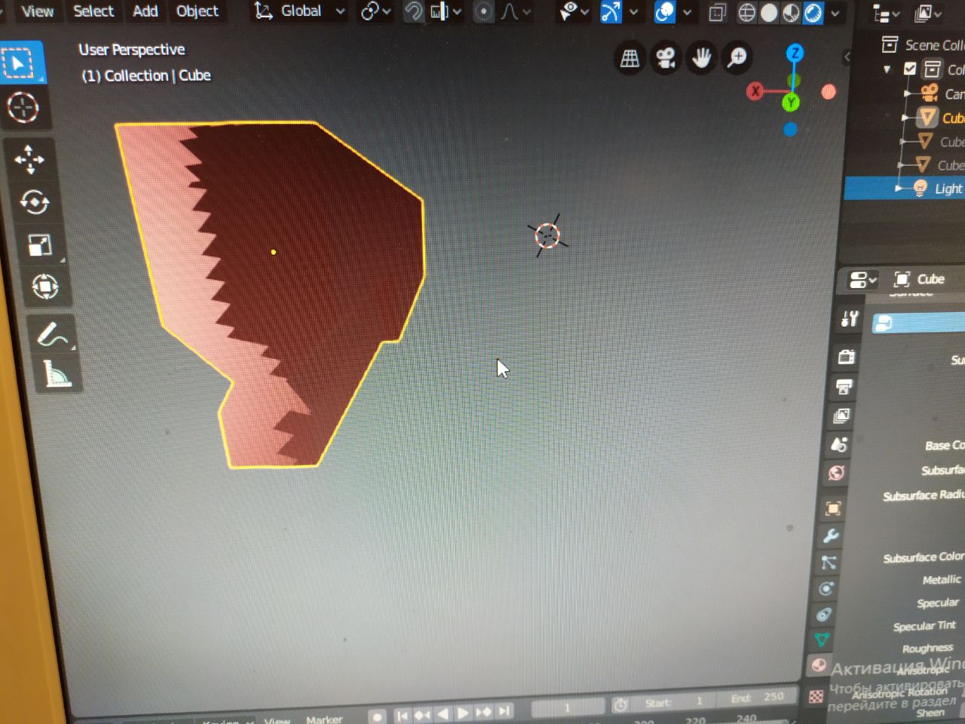
Task: Open the Render properties tab
Action: point(847,356)
